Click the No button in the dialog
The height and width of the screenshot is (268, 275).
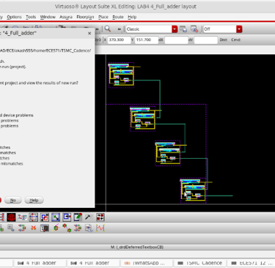pos(13,200)
